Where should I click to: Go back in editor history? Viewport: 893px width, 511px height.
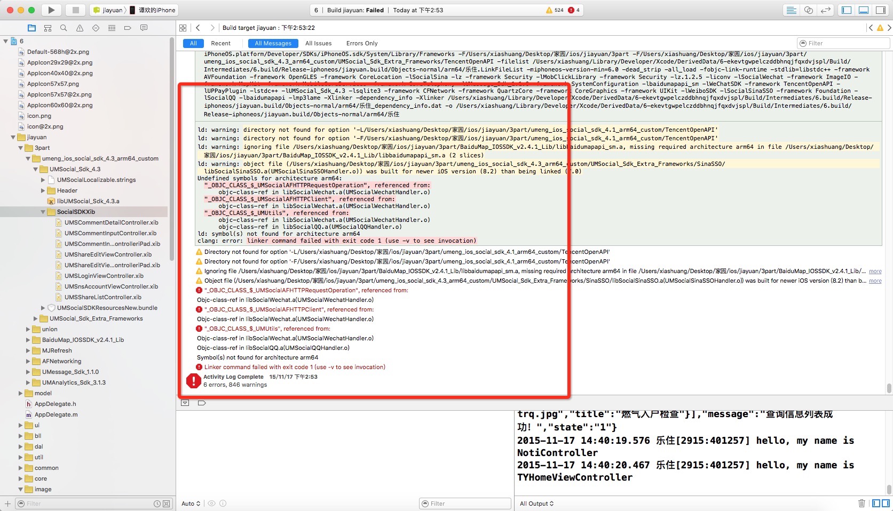[x=198, y=28]
